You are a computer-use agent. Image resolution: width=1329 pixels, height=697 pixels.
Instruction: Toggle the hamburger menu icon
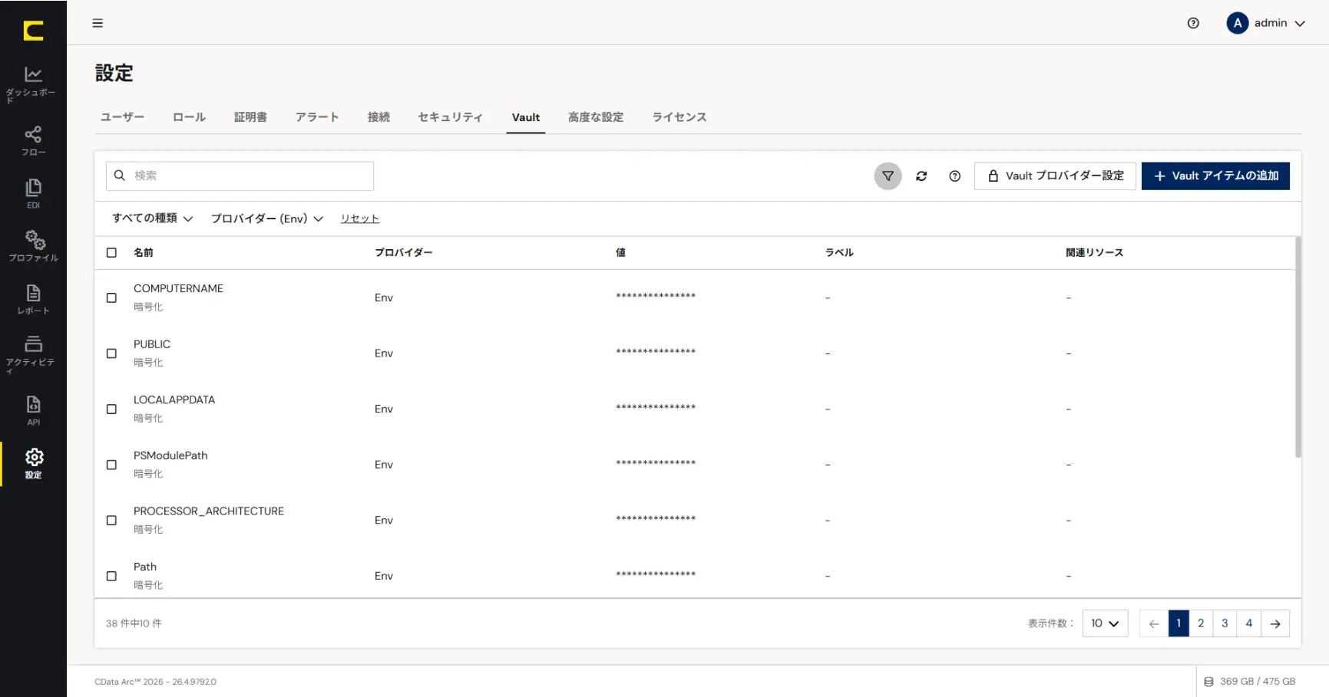[x=98, y=23]
